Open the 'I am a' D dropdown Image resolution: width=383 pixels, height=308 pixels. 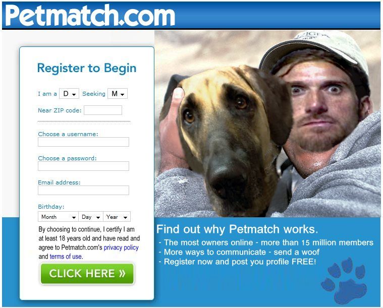(69, 93)
